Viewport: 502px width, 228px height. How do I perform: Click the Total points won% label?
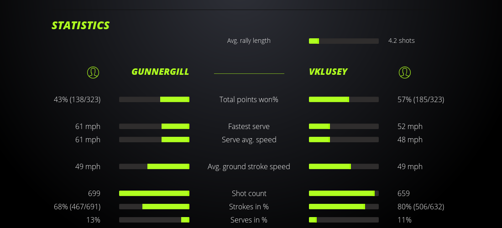(x=249, y=99)
